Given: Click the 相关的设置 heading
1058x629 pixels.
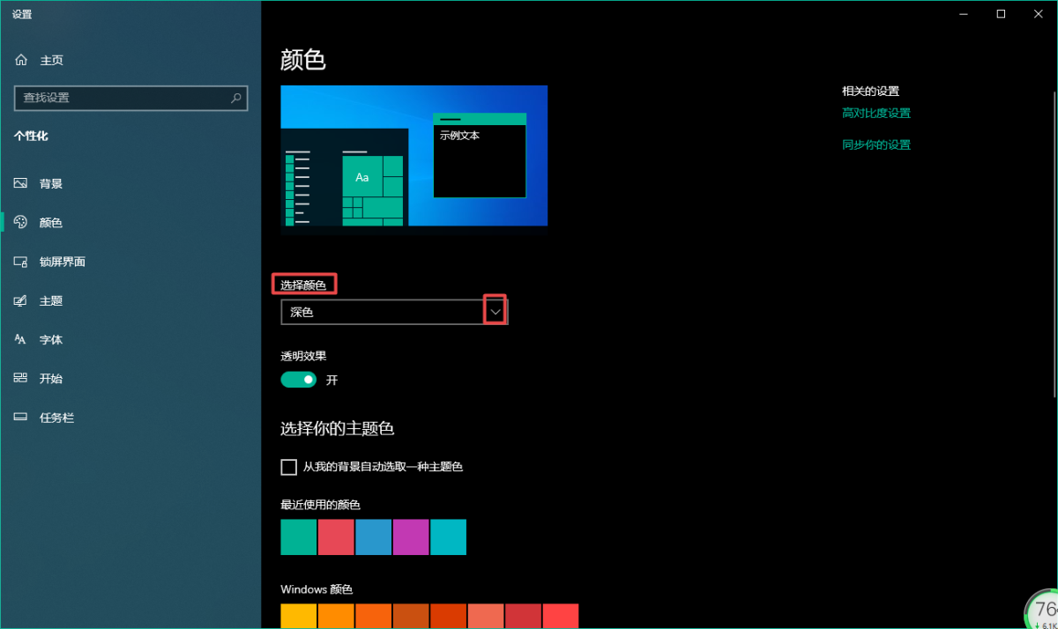Looking at the screenshot, I should click(x=870, y=91).
